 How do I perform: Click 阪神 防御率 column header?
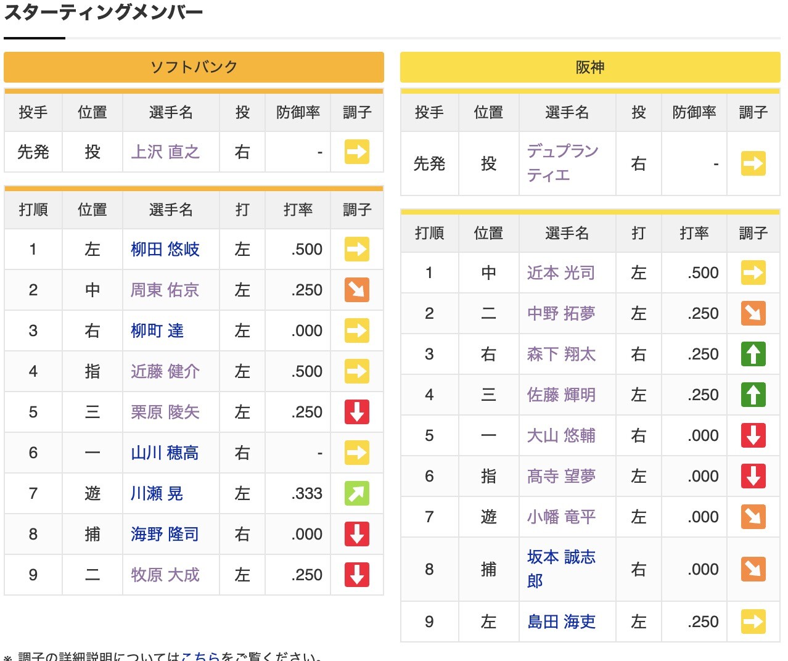coord(694,112)
